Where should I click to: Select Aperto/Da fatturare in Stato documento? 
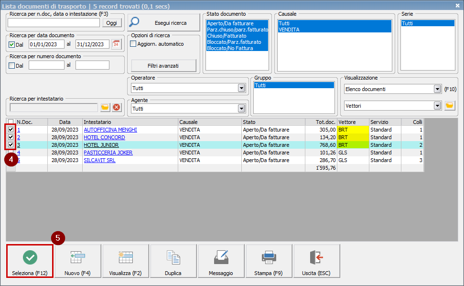click(237, 23)
